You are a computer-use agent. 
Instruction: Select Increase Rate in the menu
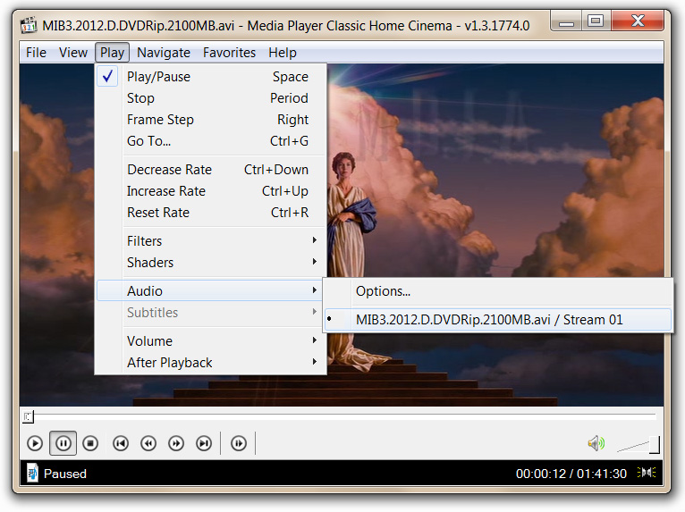coord(211,190)
